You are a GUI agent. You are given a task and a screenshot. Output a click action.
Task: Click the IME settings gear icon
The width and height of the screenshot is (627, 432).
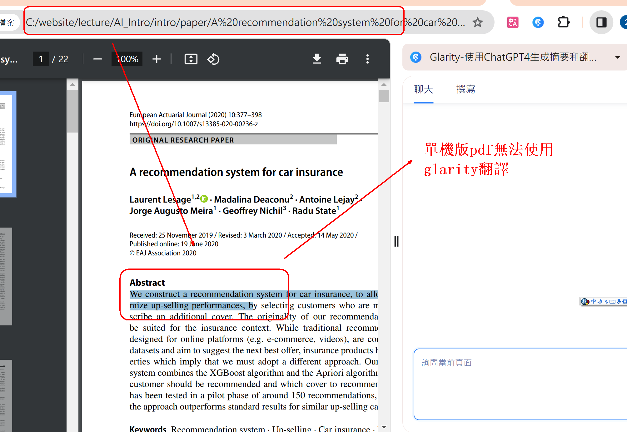[x=624, y=301]
